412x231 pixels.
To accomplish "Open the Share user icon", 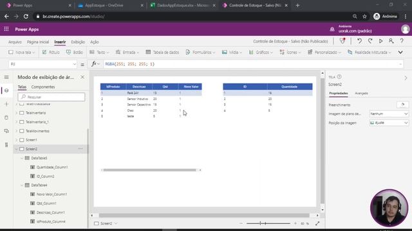I will (x=391, y=41).
